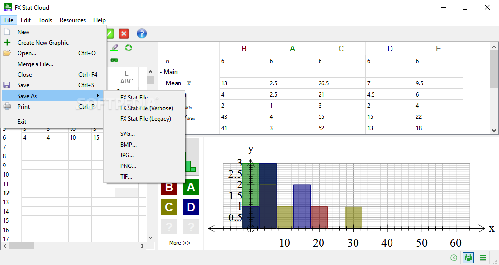
Task: Toggle the green A data set swatch
Action: pyautogui.click(x=191, y=187)
